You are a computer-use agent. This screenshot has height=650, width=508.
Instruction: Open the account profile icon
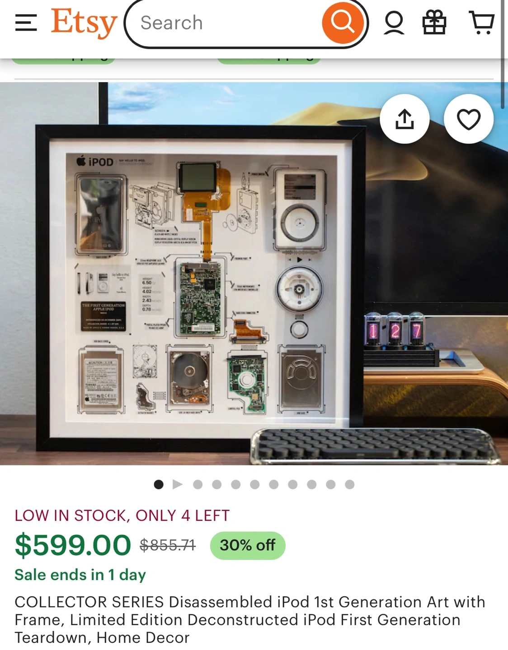tap(394, 23)
